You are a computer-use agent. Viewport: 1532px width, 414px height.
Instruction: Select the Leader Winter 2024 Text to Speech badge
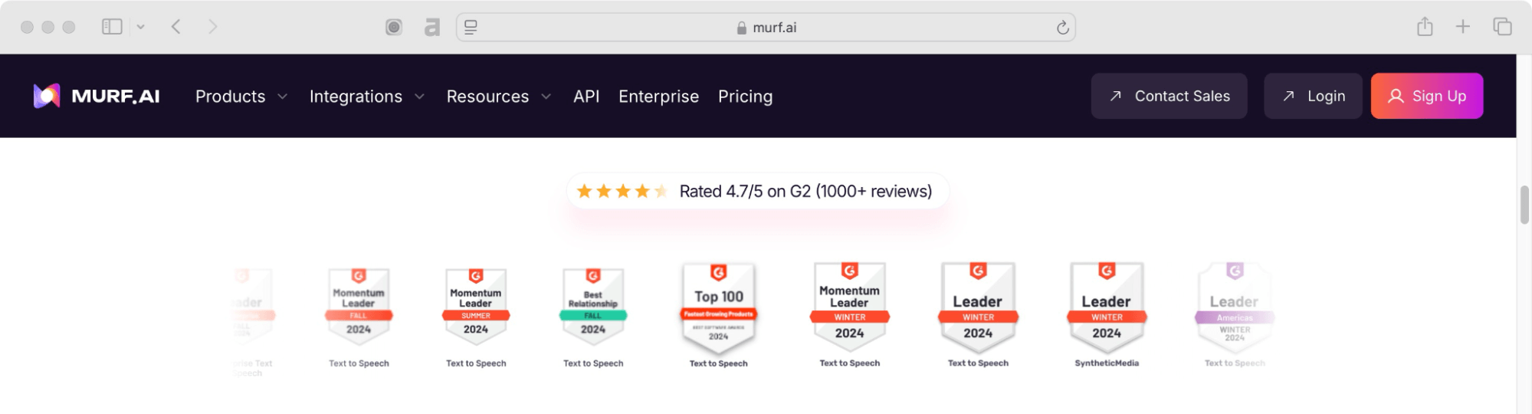point(978,307)
